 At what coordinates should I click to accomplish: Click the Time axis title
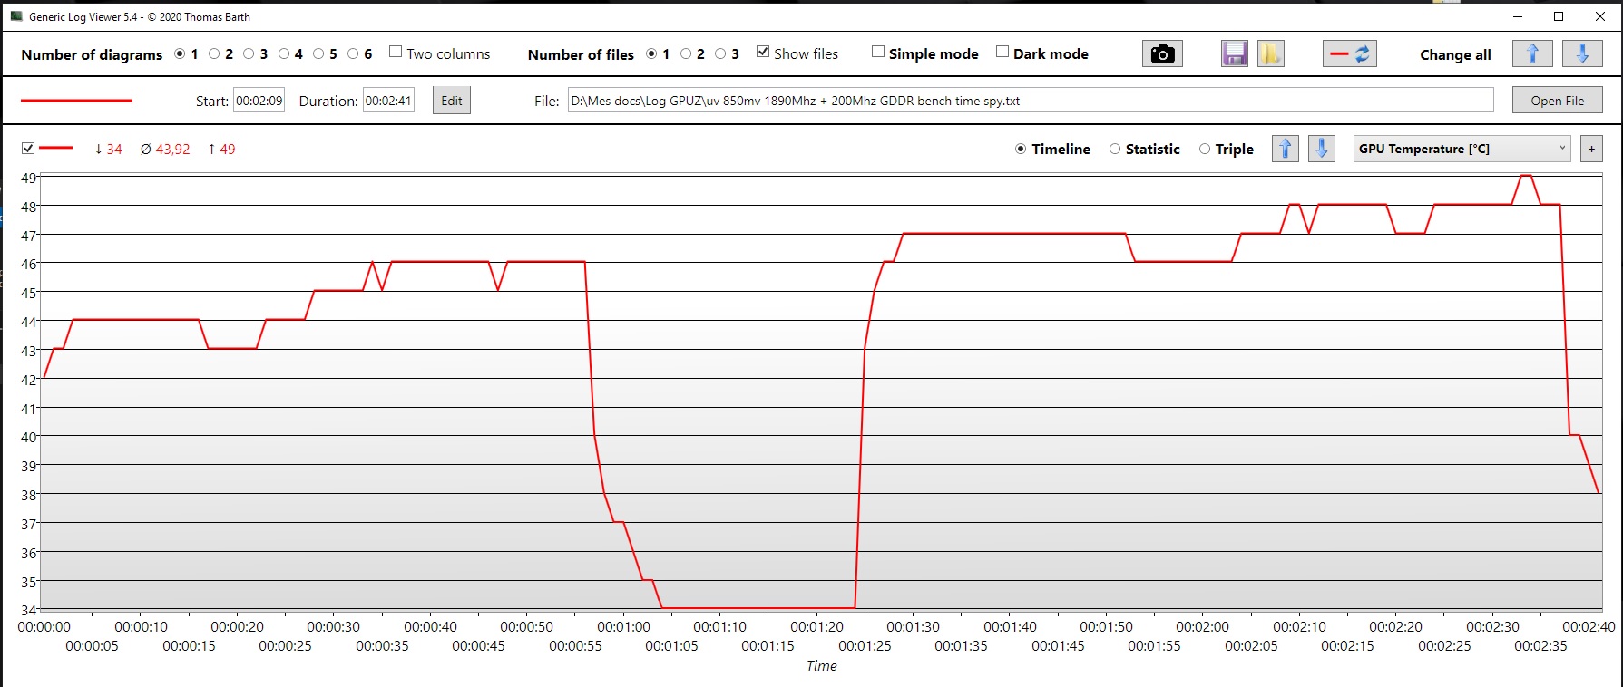pos(822,666)
